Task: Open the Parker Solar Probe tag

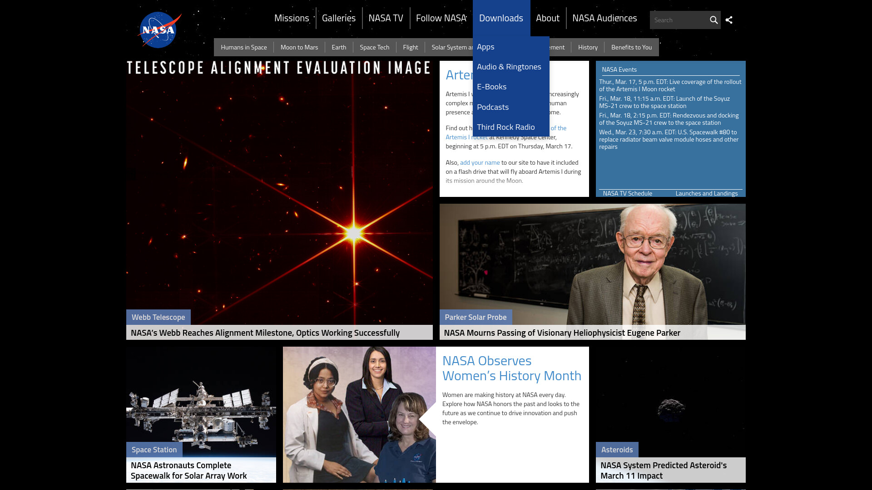Action: click(476, 317)
